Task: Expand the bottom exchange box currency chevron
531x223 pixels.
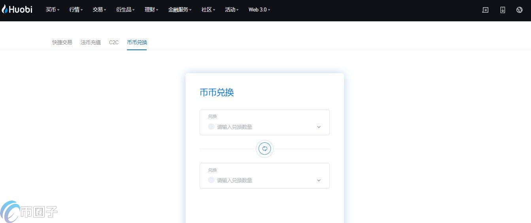Action: 319,180
